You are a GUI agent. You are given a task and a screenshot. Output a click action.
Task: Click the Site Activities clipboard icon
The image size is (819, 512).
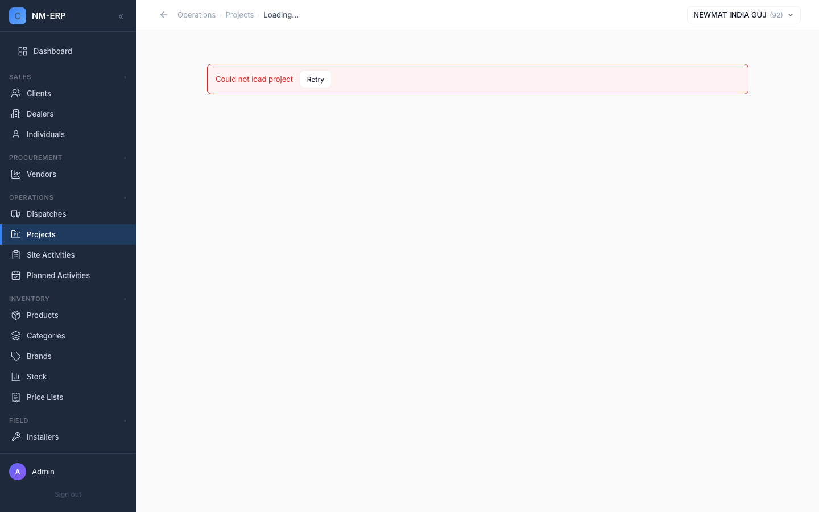[16, 255]
